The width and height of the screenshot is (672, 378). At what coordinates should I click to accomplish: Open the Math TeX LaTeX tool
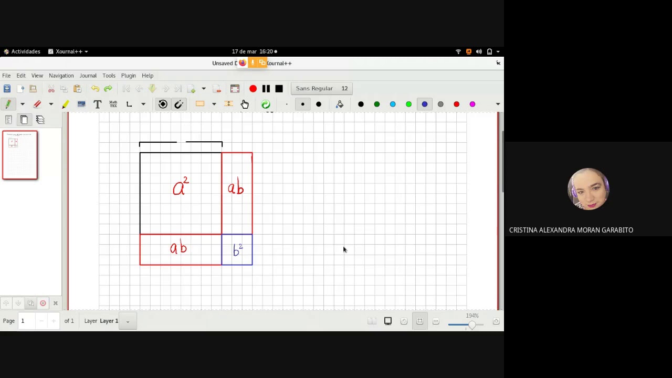(113, 104)
